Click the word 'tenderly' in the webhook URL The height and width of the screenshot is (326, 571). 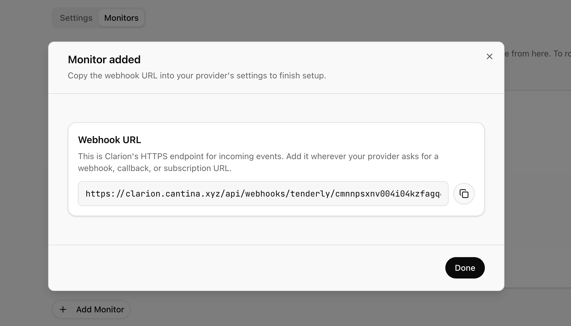pyautogui.click(x=310, y=194)
